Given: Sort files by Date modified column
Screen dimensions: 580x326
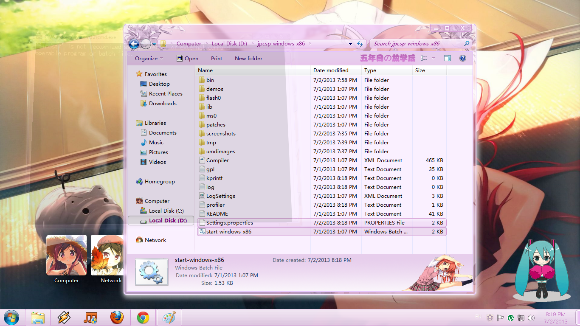Looking at the screenshot, I should click(331, 70).
